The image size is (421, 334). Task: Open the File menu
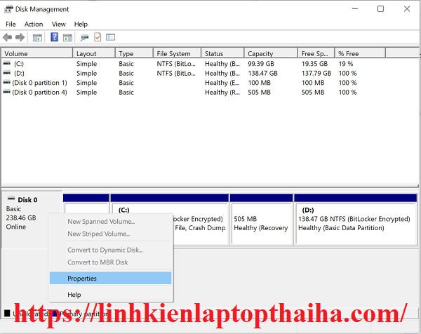click(x=11, y=24)
